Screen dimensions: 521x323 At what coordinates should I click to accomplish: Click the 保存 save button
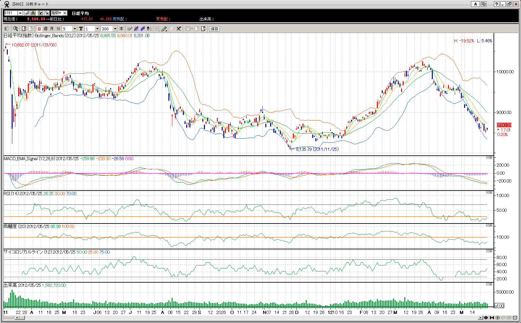214,29
